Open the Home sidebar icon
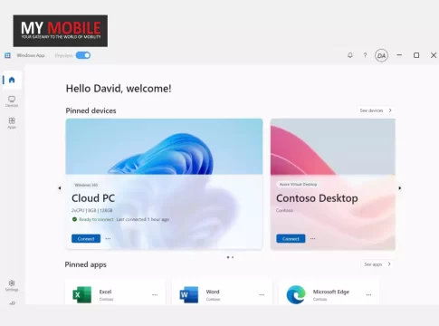 [12, 80]
